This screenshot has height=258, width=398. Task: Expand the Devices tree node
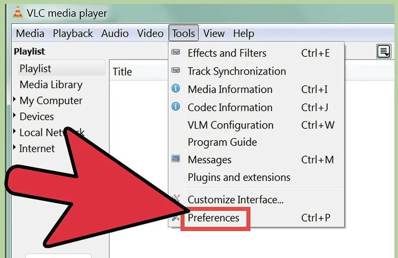(x=16, y=116)
